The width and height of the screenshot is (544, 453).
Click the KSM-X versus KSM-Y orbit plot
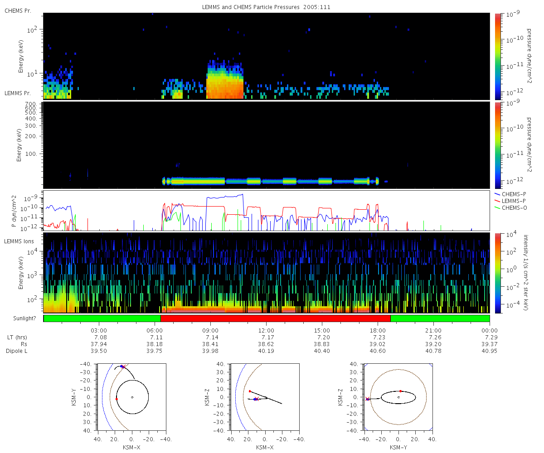click(x=132, y=397)
